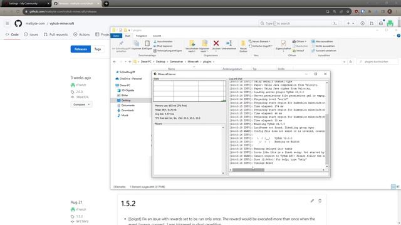Open the green user avatar menu
The height and width of the screenshot is (225, 401).
[x=390, y=24]
